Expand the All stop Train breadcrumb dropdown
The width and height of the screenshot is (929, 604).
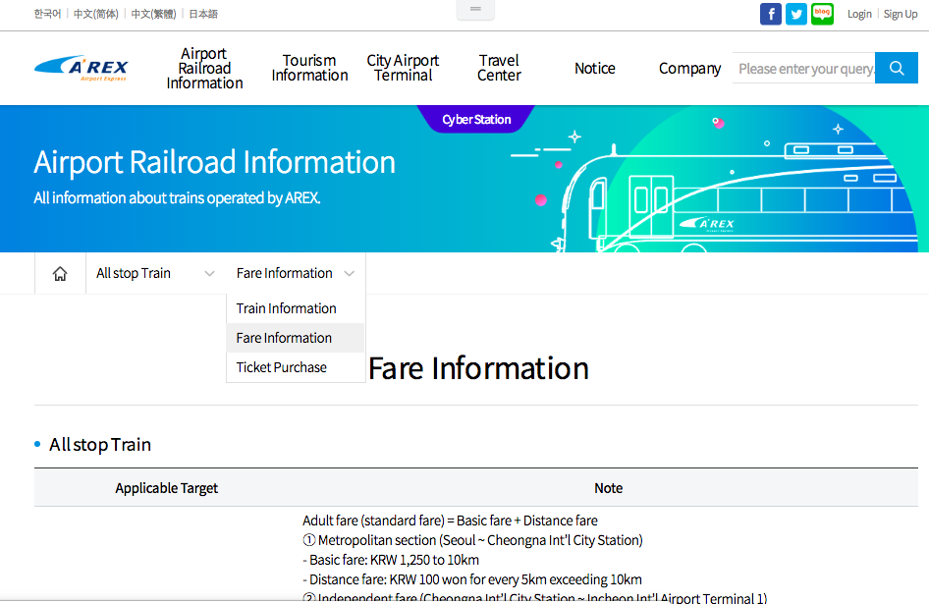(153, 273)
